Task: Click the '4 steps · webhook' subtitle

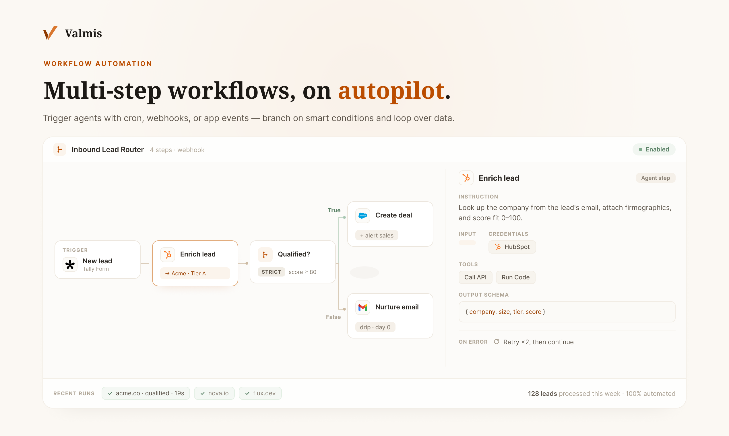Action: pyautogui.click(x=177, y=150)
